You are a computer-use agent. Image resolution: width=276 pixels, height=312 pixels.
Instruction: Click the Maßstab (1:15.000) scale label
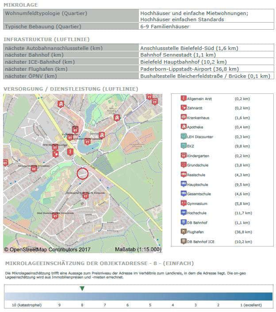point(138,249)
